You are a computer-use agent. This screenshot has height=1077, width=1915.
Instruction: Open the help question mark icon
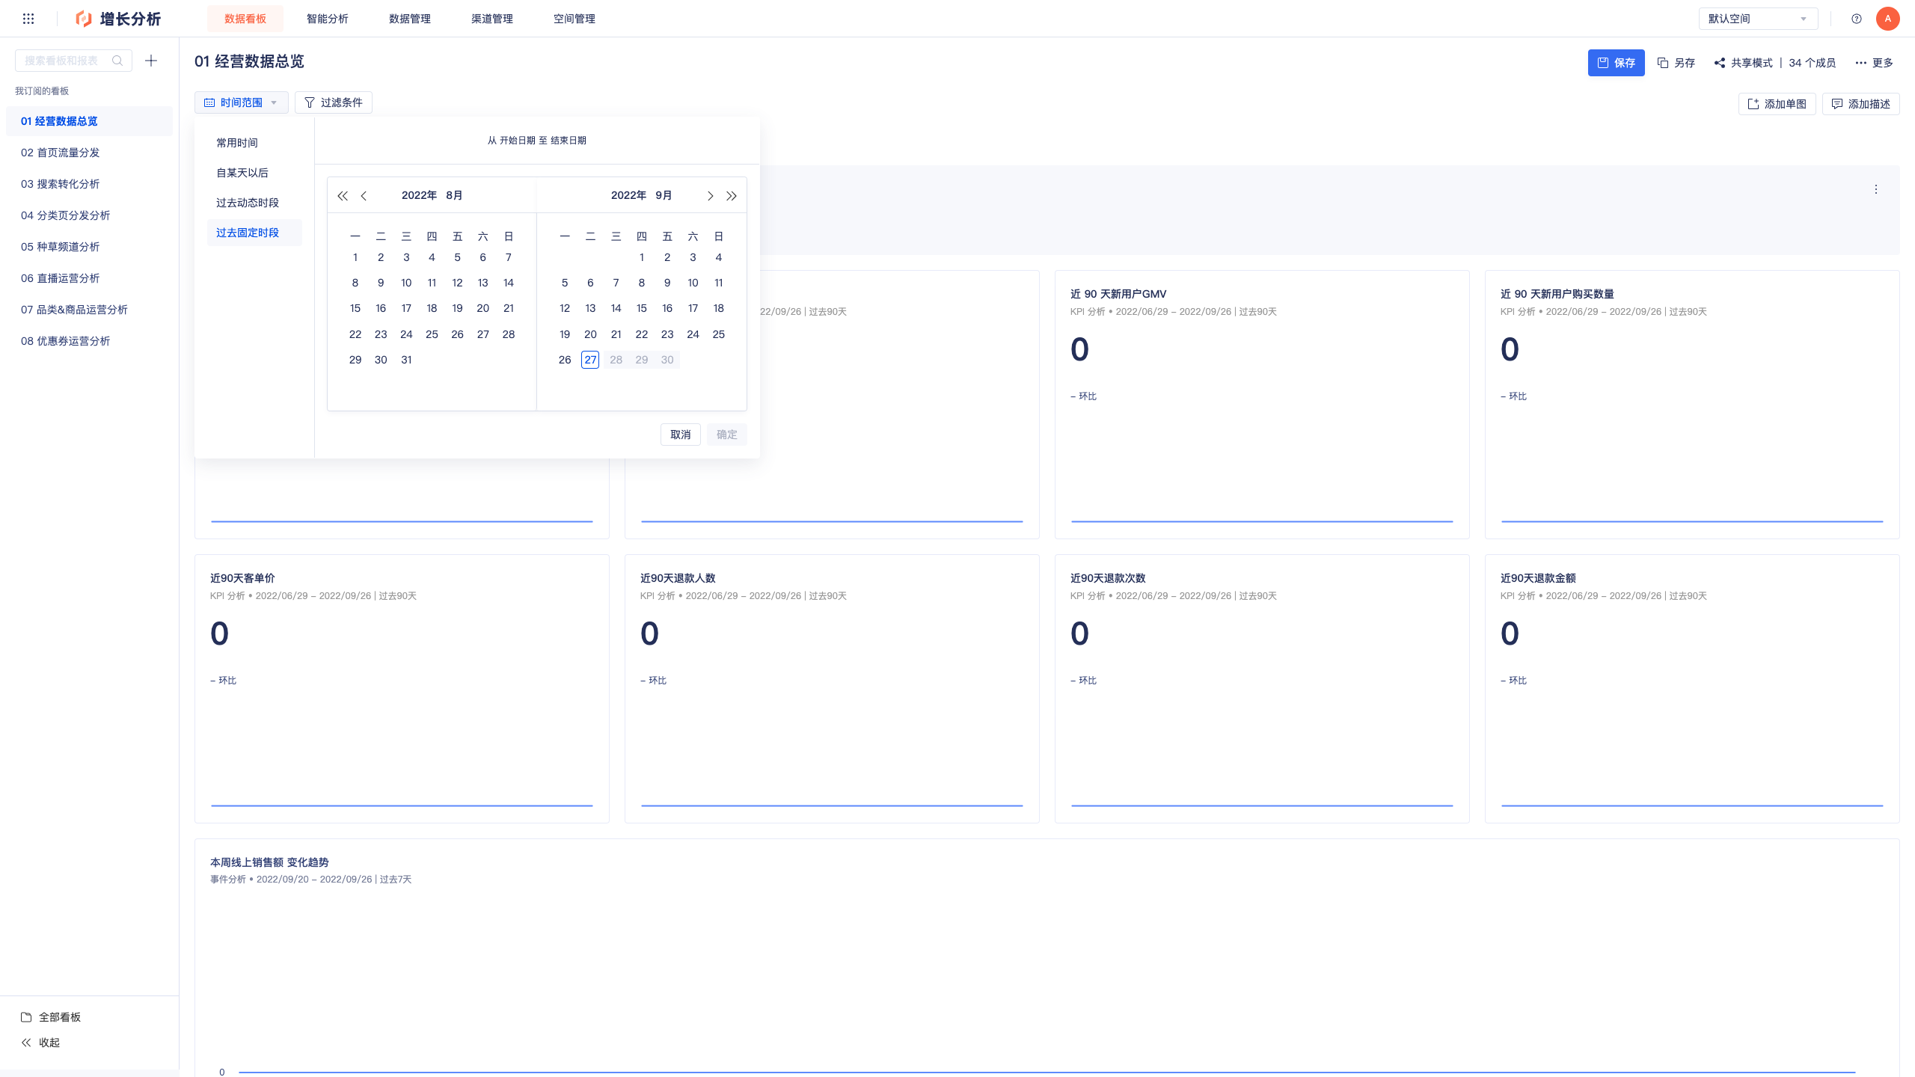(1857, 19)
